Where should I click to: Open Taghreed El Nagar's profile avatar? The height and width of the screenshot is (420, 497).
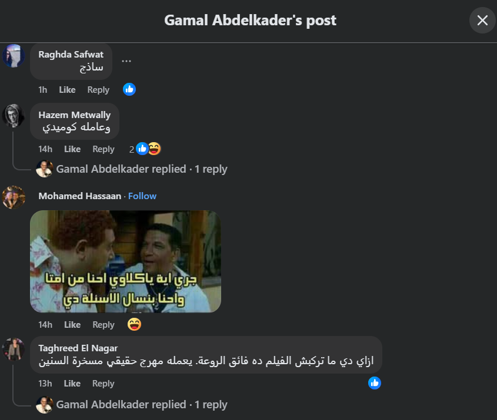(14, 350)
